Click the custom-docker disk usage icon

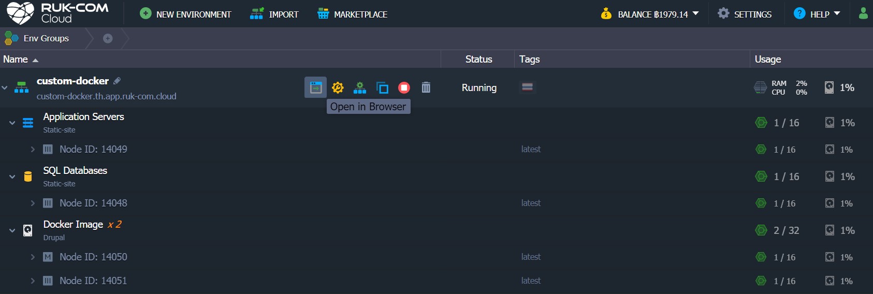pos(829,87)
